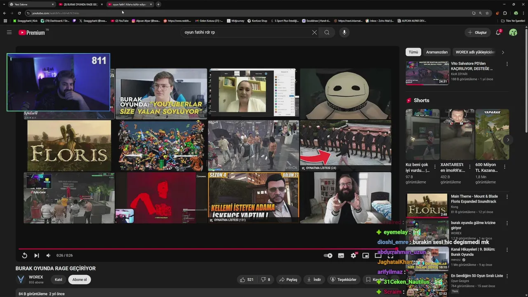Open Kız beni çok iyi vurdu Short
This screenshot has width=528, height=297.
point(422,134)
